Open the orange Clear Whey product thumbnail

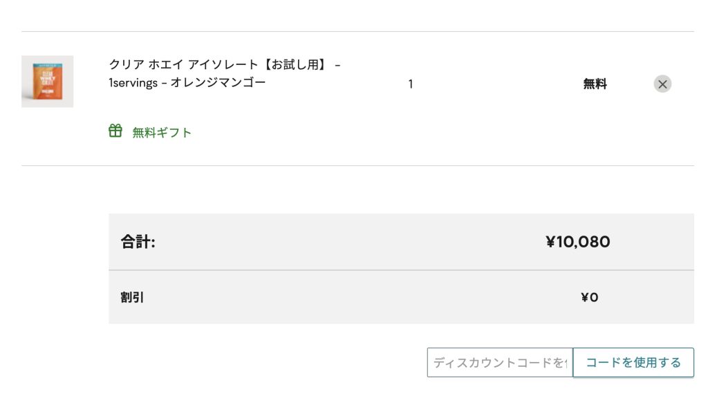(47, 82)
